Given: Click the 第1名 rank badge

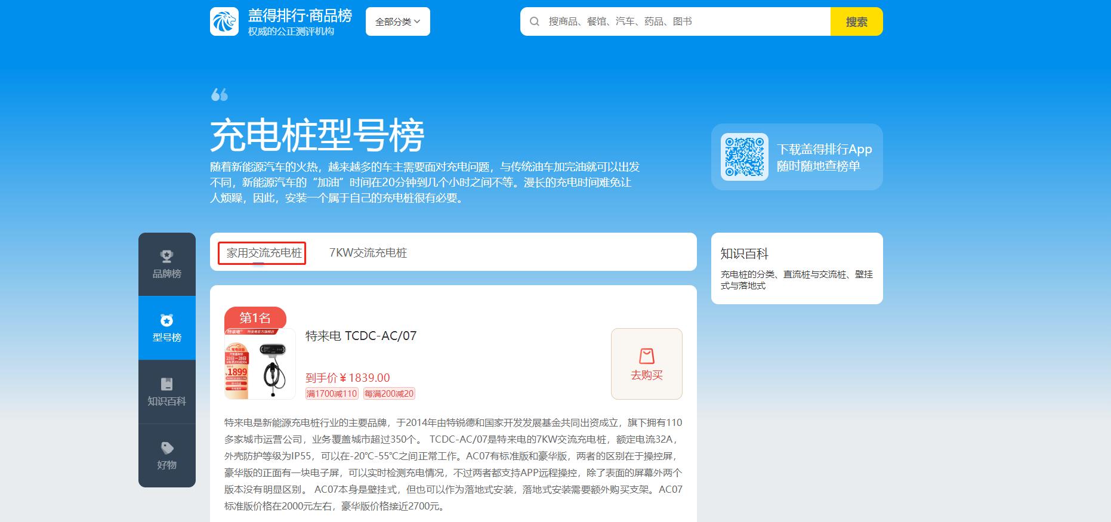Looking at the screenshot, I should coord(255,318).
